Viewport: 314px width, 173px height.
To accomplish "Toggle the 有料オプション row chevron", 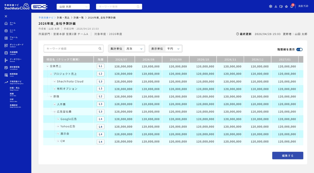I will point(55,89).
